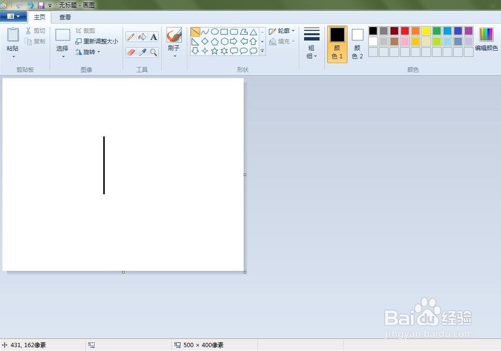
Task: Switch to the 主页 tab
Action: point(40,17)
